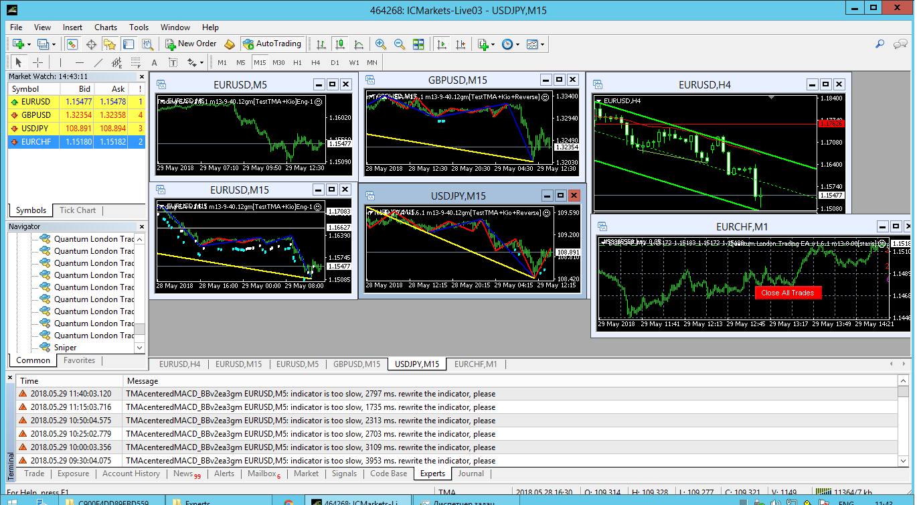Open the New Chart tool
The height and width of the screenshot is (505, 917).
[18, 44]
